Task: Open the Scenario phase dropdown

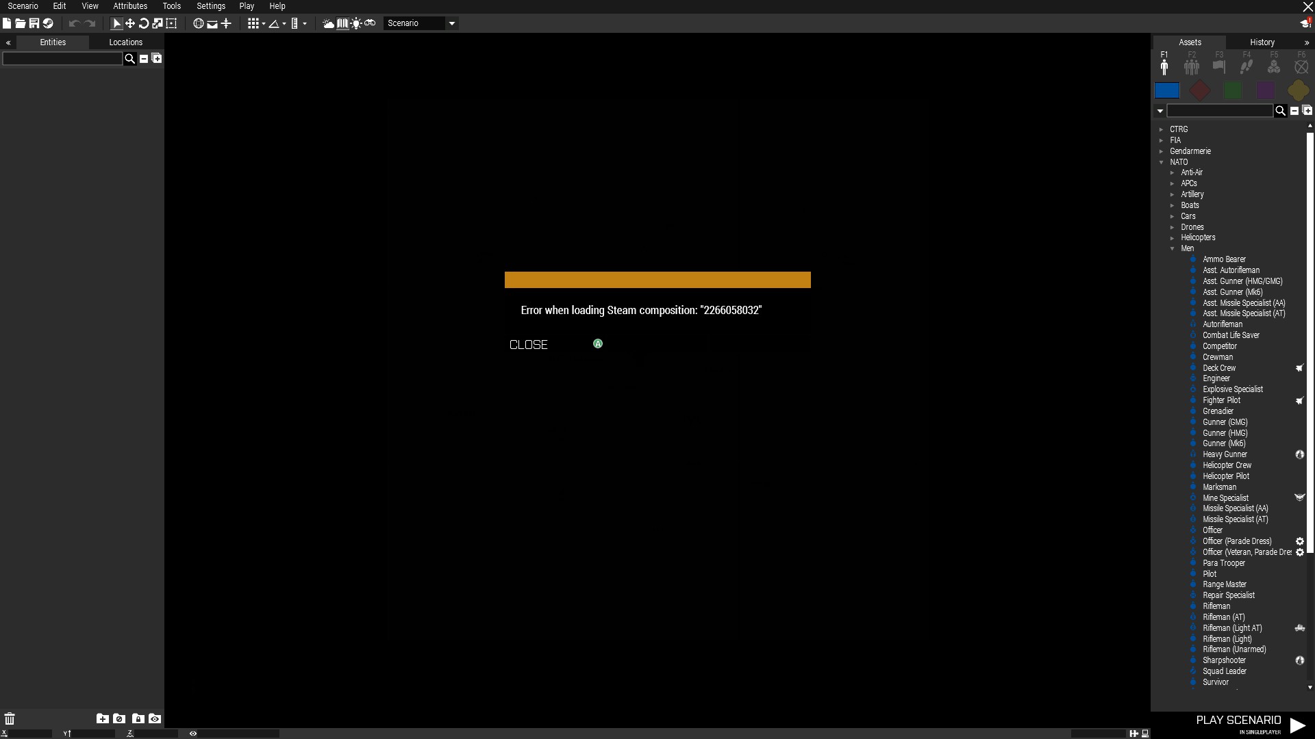Action: pos(421,23)
